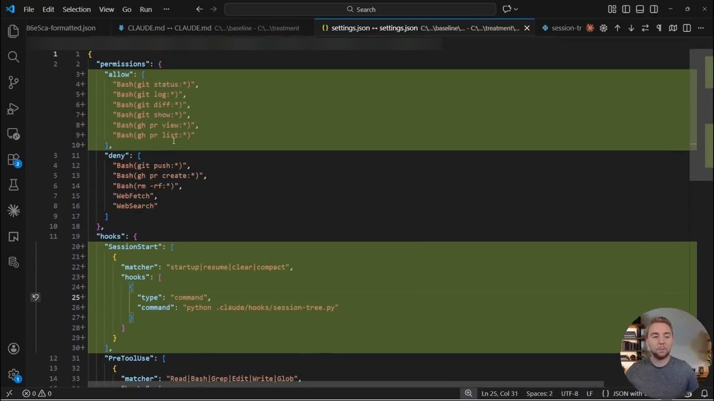Toggle whitespace trimming paragraph icon
Image resolution: width=714 pixels, height=401 pixels.
tap(659, 28)
